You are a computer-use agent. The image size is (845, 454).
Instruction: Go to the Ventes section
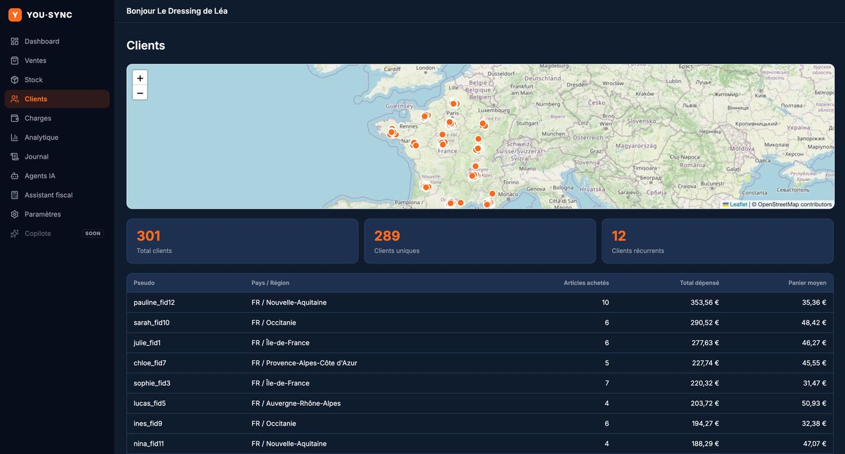(57, 60)
